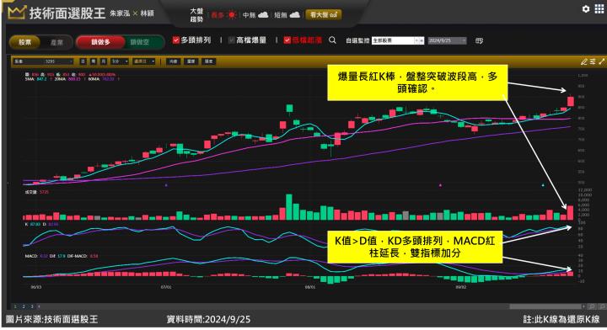
Task: Click middle button of the three chart toolbar buttons
Action: pos(191,61)
